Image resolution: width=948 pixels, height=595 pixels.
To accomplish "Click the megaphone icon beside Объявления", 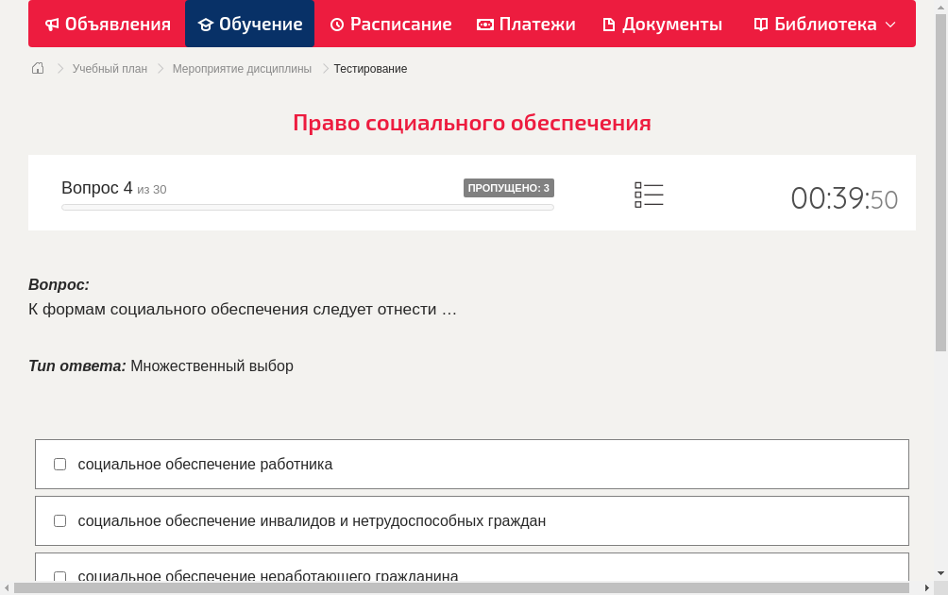I will pyautogui.click(x=52, y=24).
